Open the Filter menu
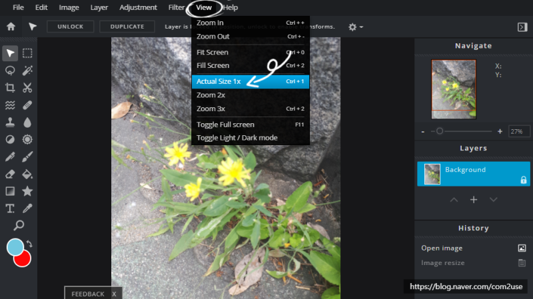This screenshot has width=533, height=299. [x=176, y=7]
